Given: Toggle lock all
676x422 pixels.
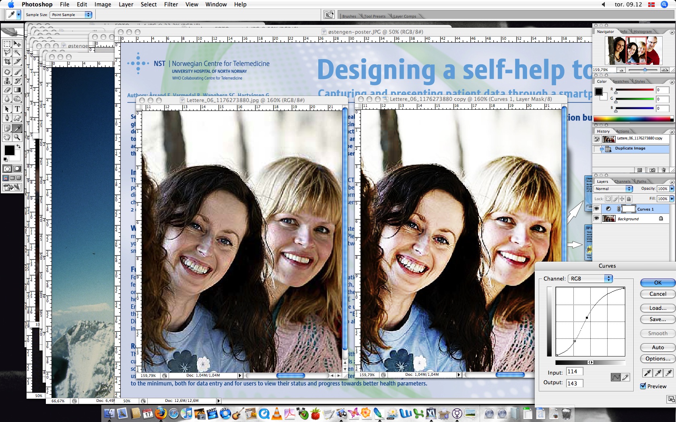Looking at the screenshot, I should click(629, 199).
